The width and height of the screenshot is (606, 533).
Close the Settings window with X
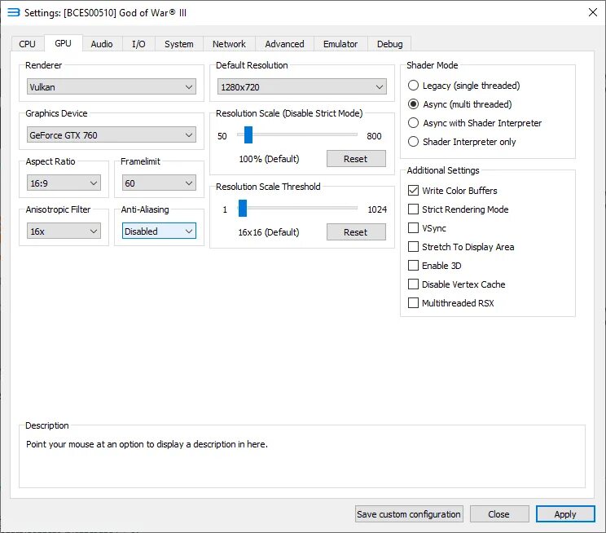(592, 12)
